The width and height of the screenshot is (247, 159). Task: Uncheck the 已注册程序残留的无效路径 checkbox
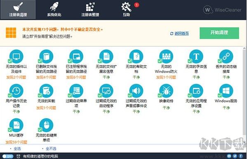pyautogui.click(x=70, y=61)
